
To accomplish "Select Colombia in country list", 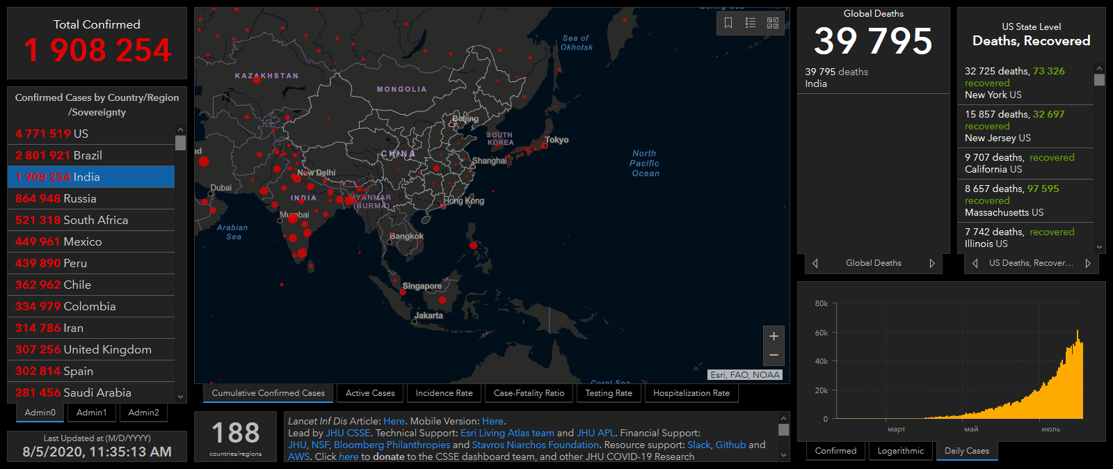I will (x=91, y=306).
